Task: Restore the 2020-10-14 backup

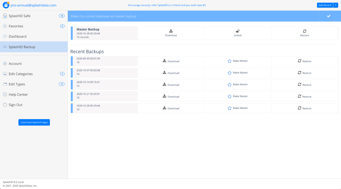Action: point(304,85)
